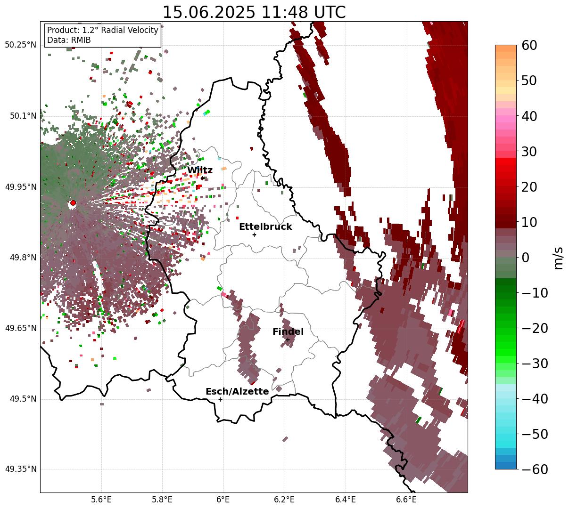Pick the bright green color near −25 m/s
Viewport: 569px width, 509px height.
(506, 346)
